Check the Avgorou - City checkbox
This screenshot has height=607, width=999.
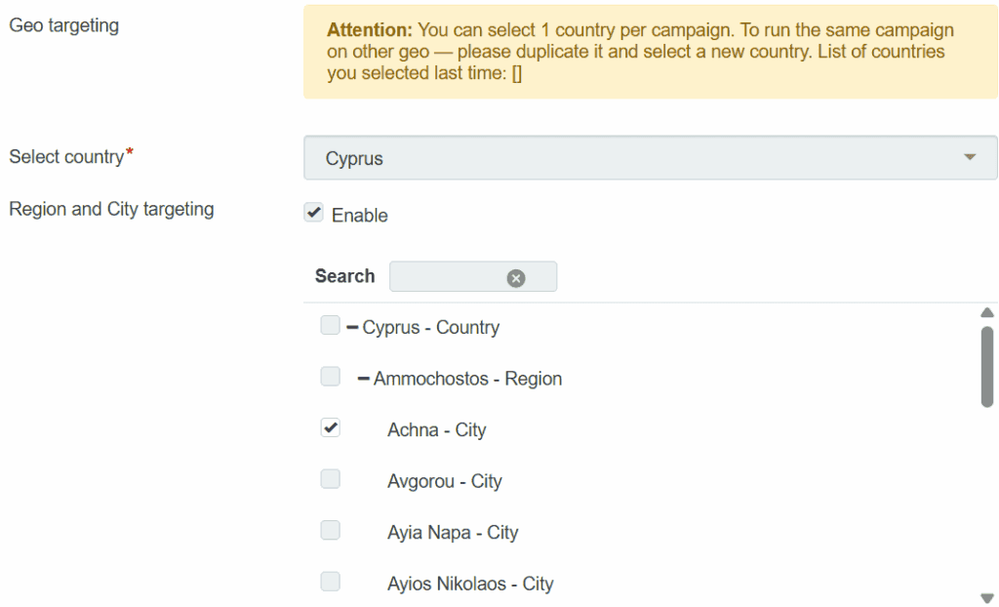click(331, 479)
